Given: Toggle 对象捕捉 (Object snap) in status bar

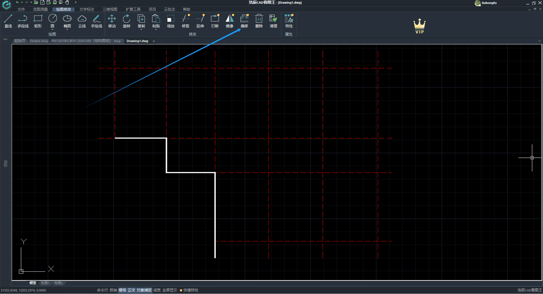Looking at the screenshot, I should [x=144, y=290].
